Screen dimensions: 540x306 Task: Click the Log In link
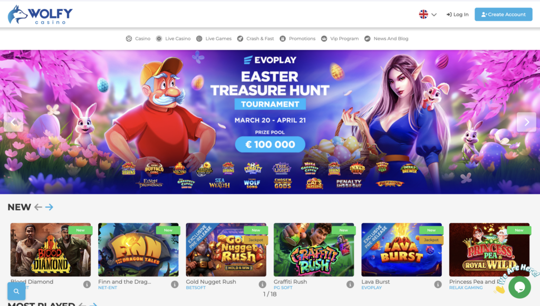click(457, 14)
